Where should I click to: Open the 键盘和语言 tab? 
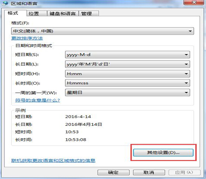click(x=63, y=14)
